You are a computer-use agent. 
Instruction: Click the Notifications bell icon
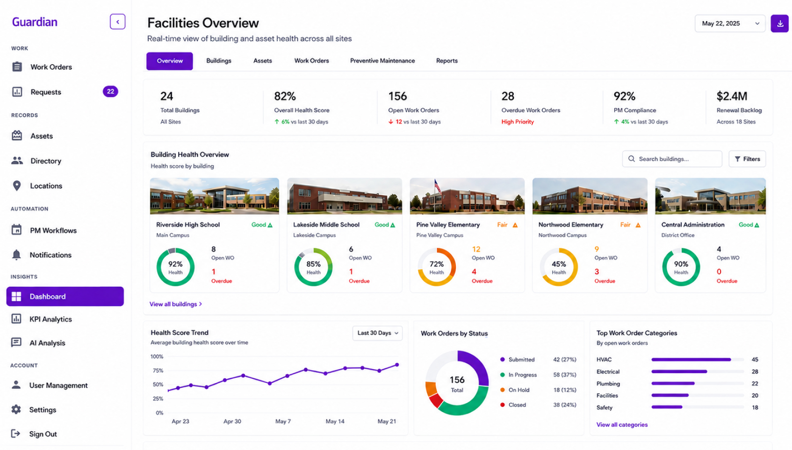point(16,254)
